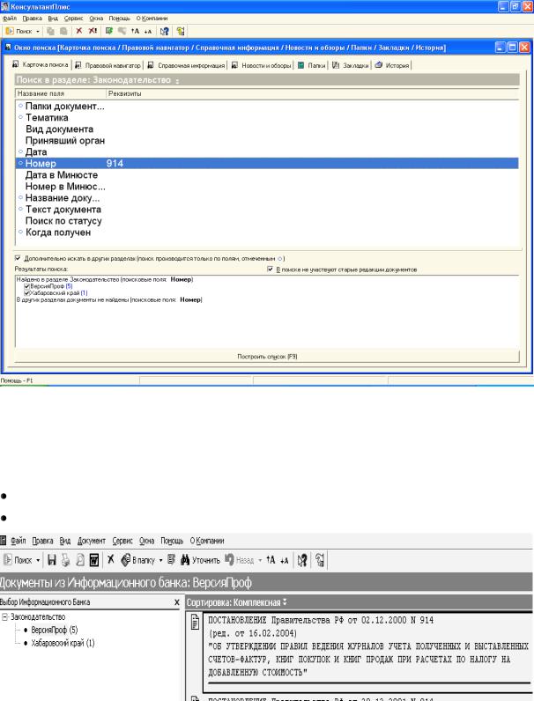Select the Принявший орган search field row
Viewport: 534px width, 701px height.
[x=267, y=140]
